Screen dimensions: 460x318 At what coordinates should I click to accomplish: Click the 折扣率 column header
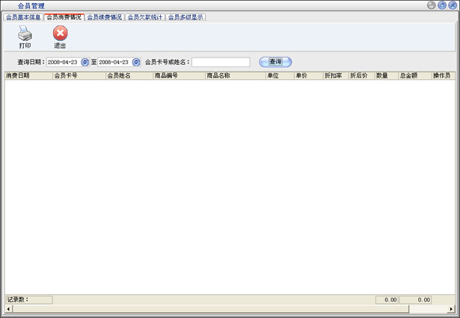tap(334, 75)
